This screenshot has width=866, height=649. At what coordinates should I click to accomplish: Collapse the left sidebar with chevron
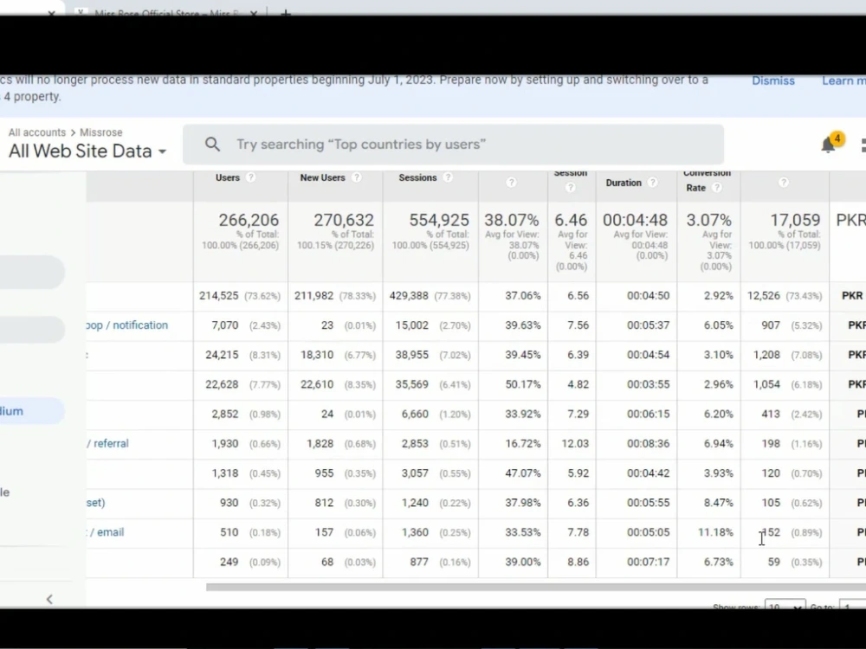49,599
